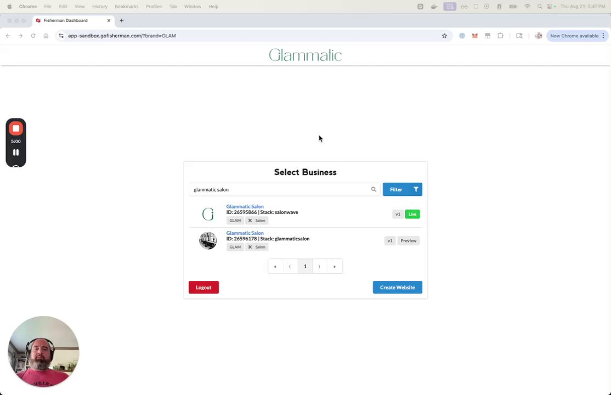Screen dimensions: 611x395
Task: Pause the screen recording
Action: [16, 153]
